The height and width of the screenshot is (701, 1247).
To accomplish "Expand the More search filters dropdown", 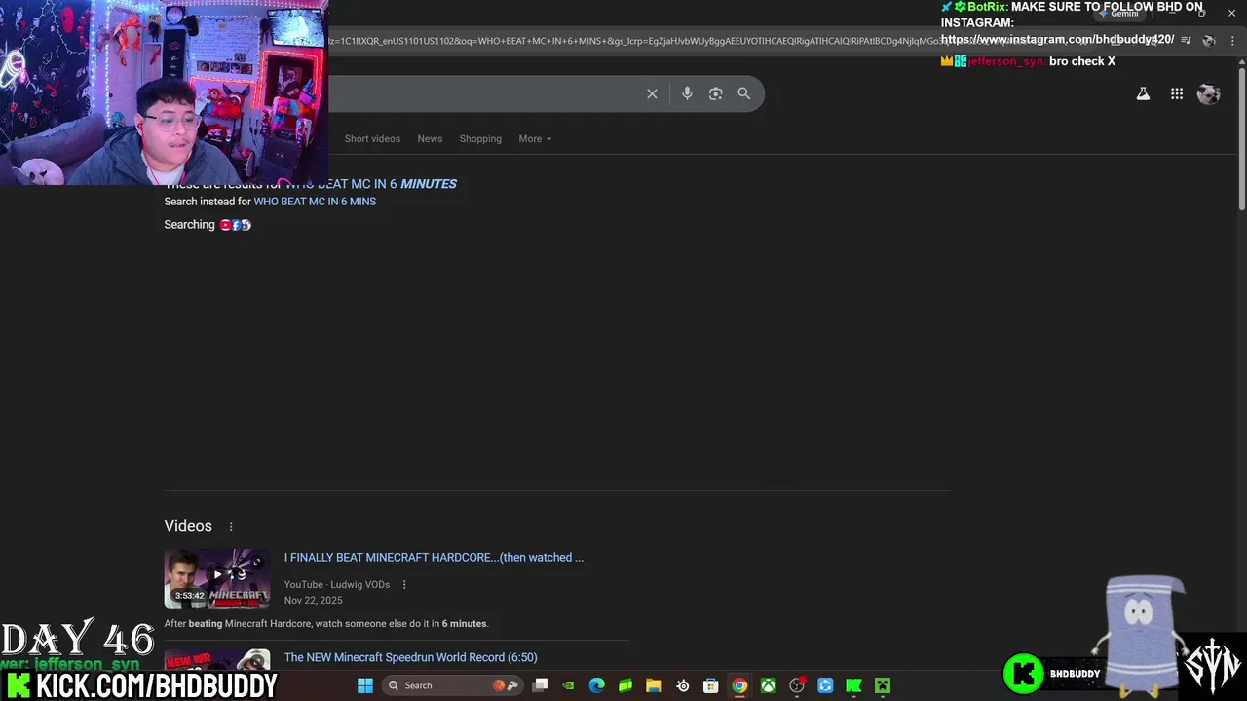I will 535,139.
